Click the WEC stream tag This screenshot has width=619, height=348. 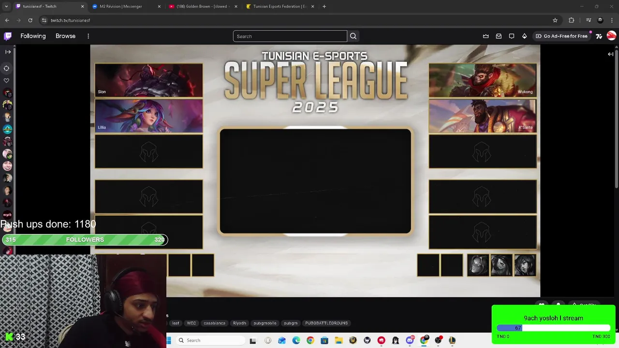pyautogui.click(x=192, y=323)
